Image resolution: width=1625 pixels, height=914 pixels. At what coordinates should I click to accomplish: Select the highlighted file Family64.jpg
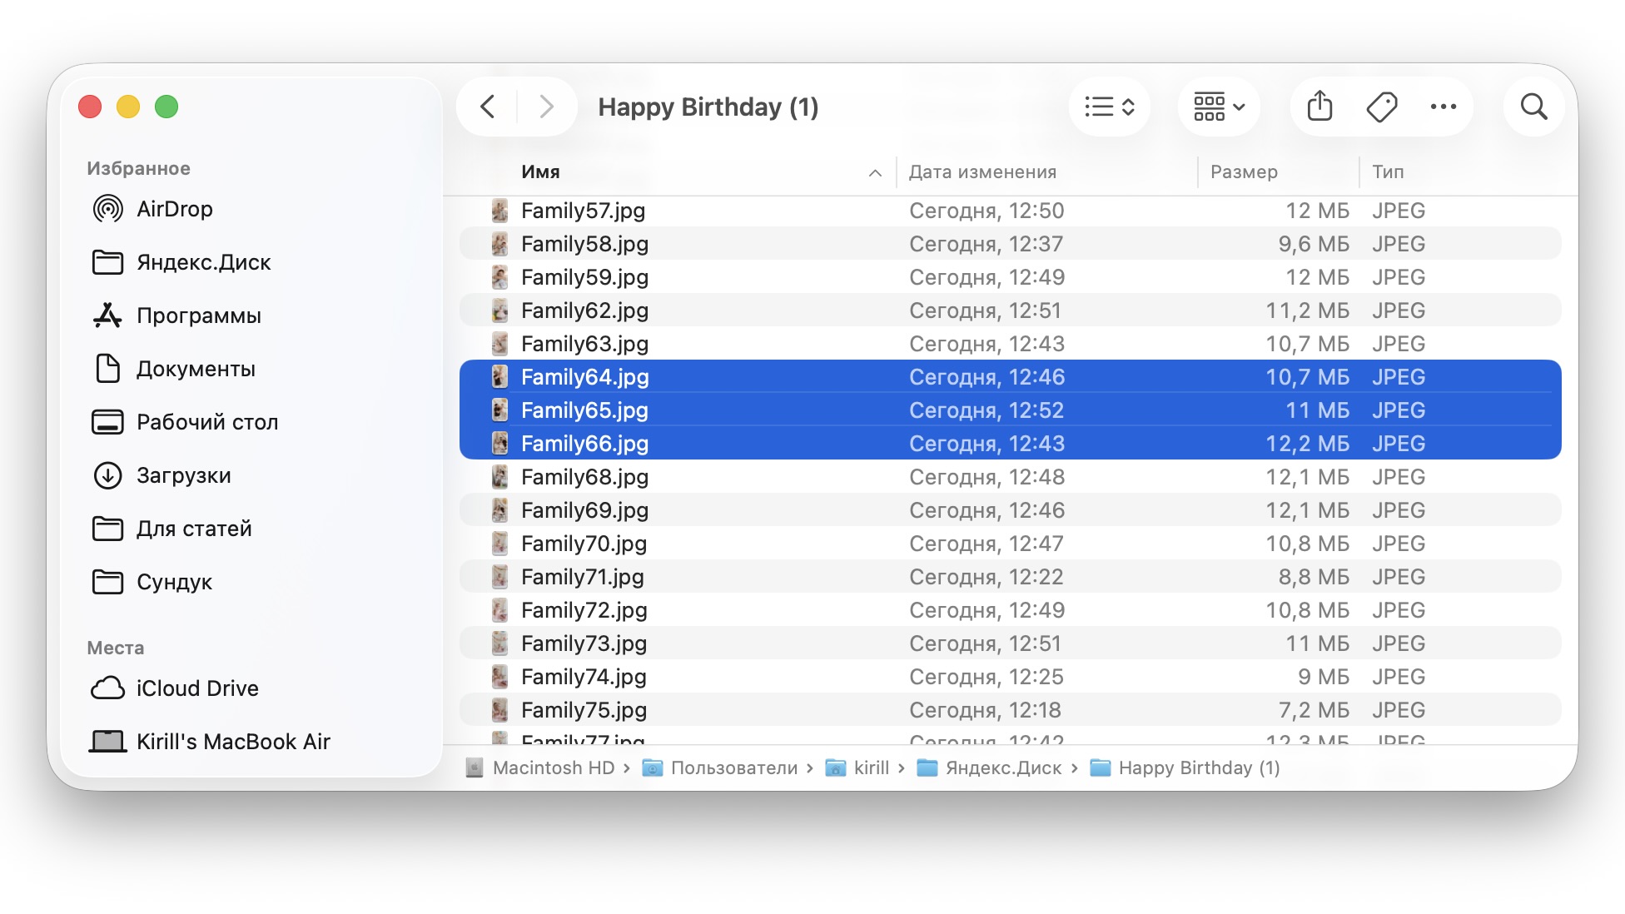(1010, 377)
